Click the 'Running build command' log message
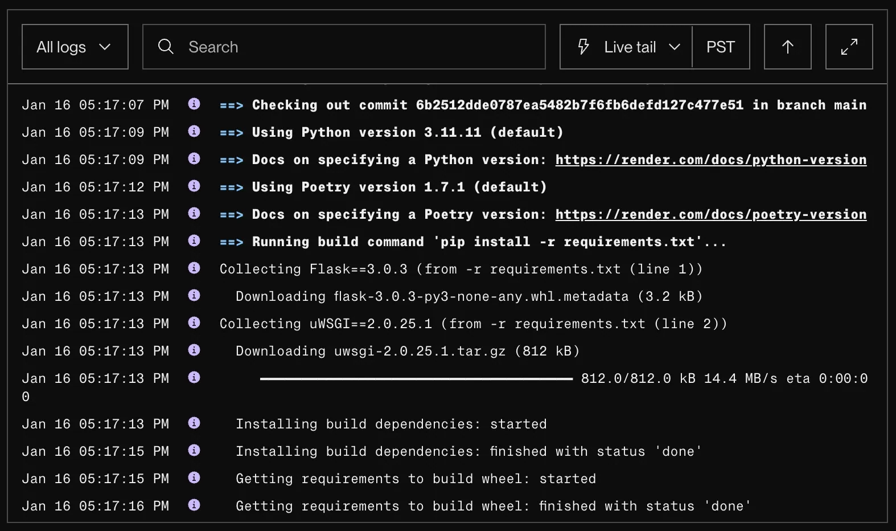Image resolution: width=896 pixels, height=531 pixels. (x=489, y=242)
